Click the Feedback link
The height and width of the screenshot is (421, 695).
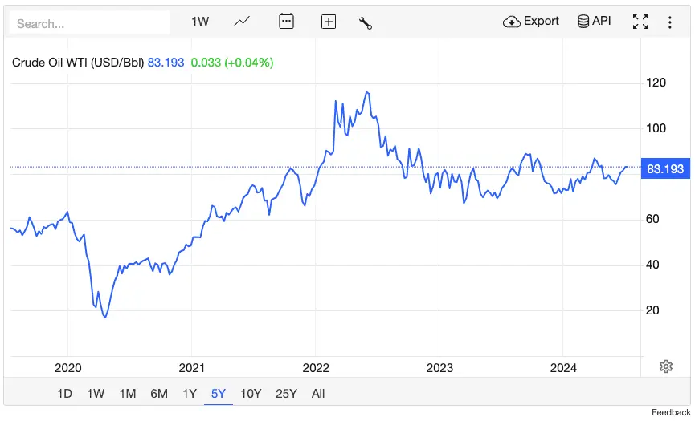click(x=671, y=412)
